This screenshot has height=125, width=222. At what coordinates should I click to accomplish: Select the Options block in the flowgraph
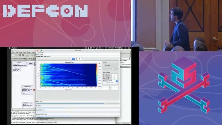19,64
